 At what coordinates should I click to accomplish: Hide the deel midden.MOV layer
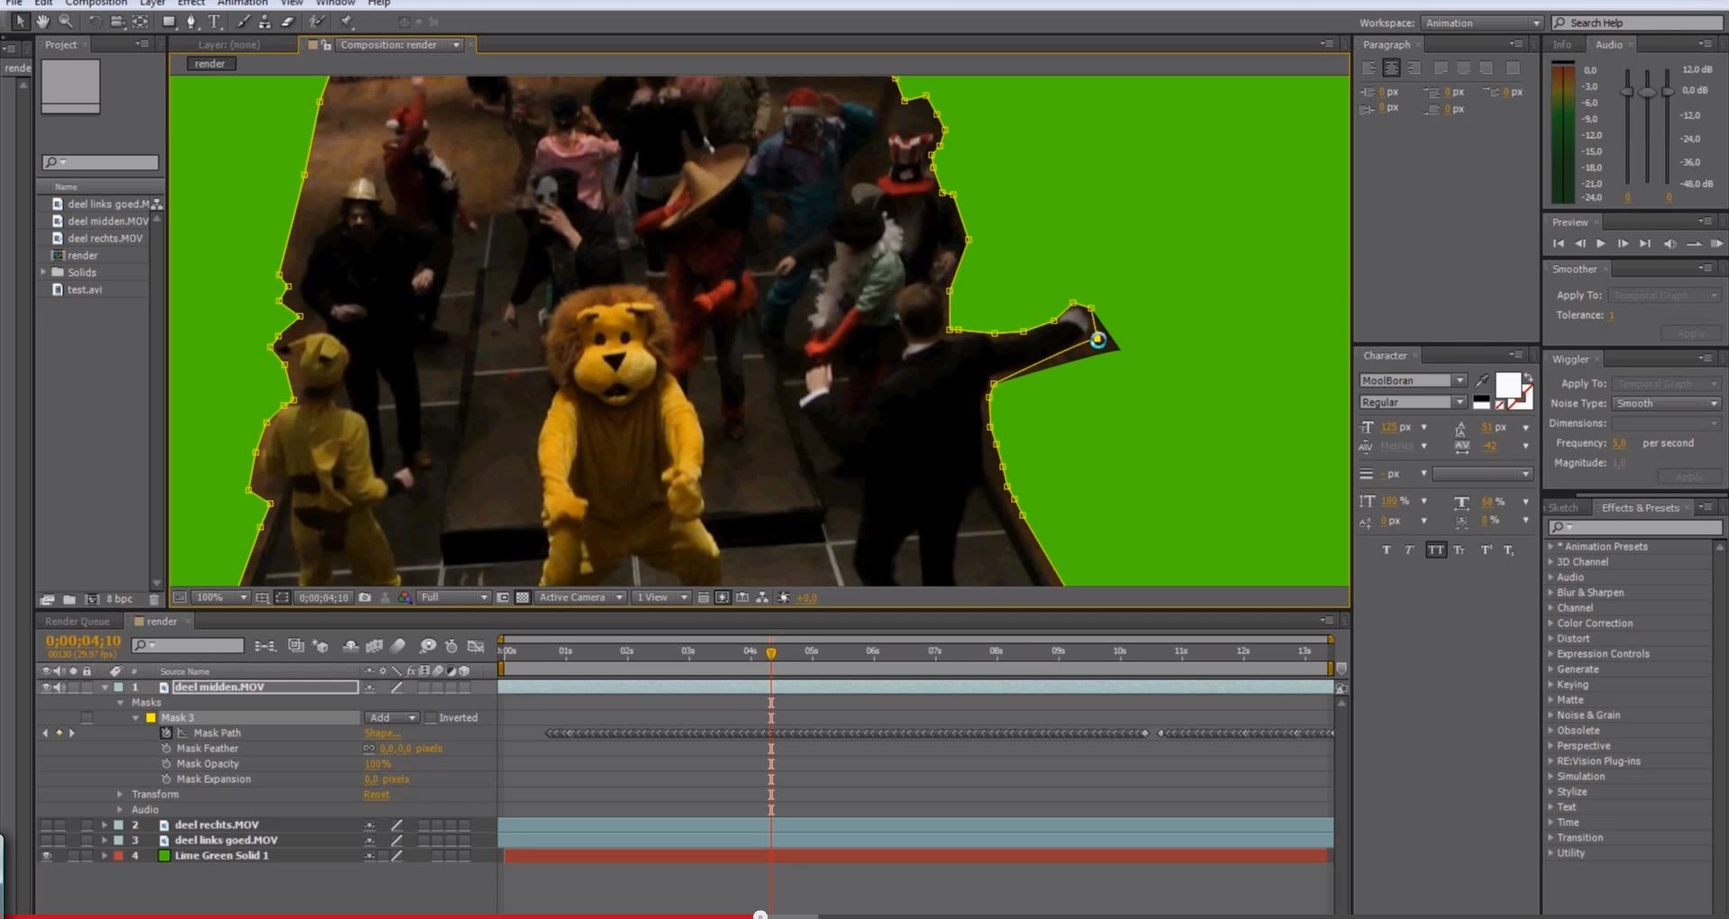(x=46, y=687)
